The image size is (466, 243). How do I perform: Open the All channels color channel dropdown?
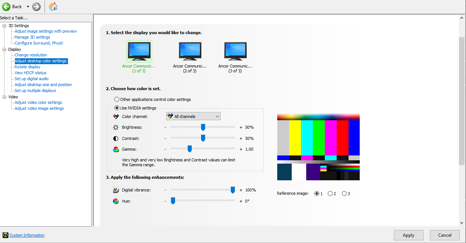pos(193,116)
